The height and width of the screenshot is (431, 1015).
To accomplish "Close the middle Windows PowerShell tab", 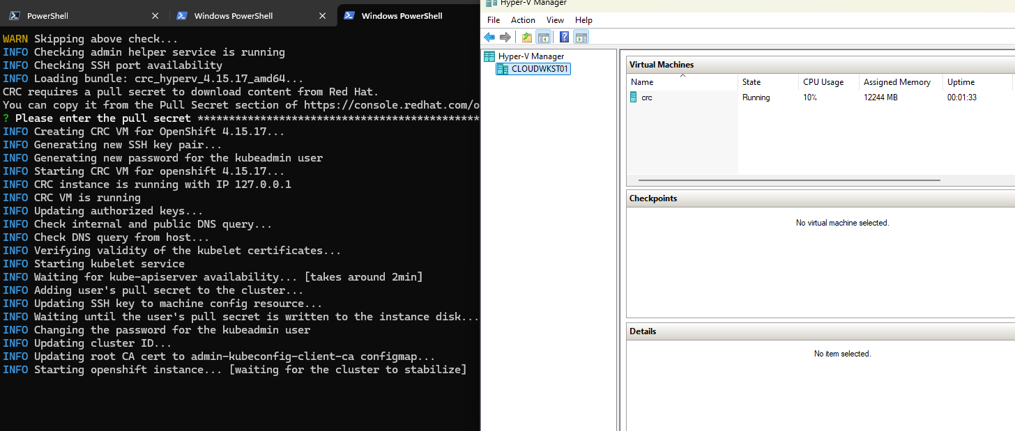I will [x=322, y=15].
